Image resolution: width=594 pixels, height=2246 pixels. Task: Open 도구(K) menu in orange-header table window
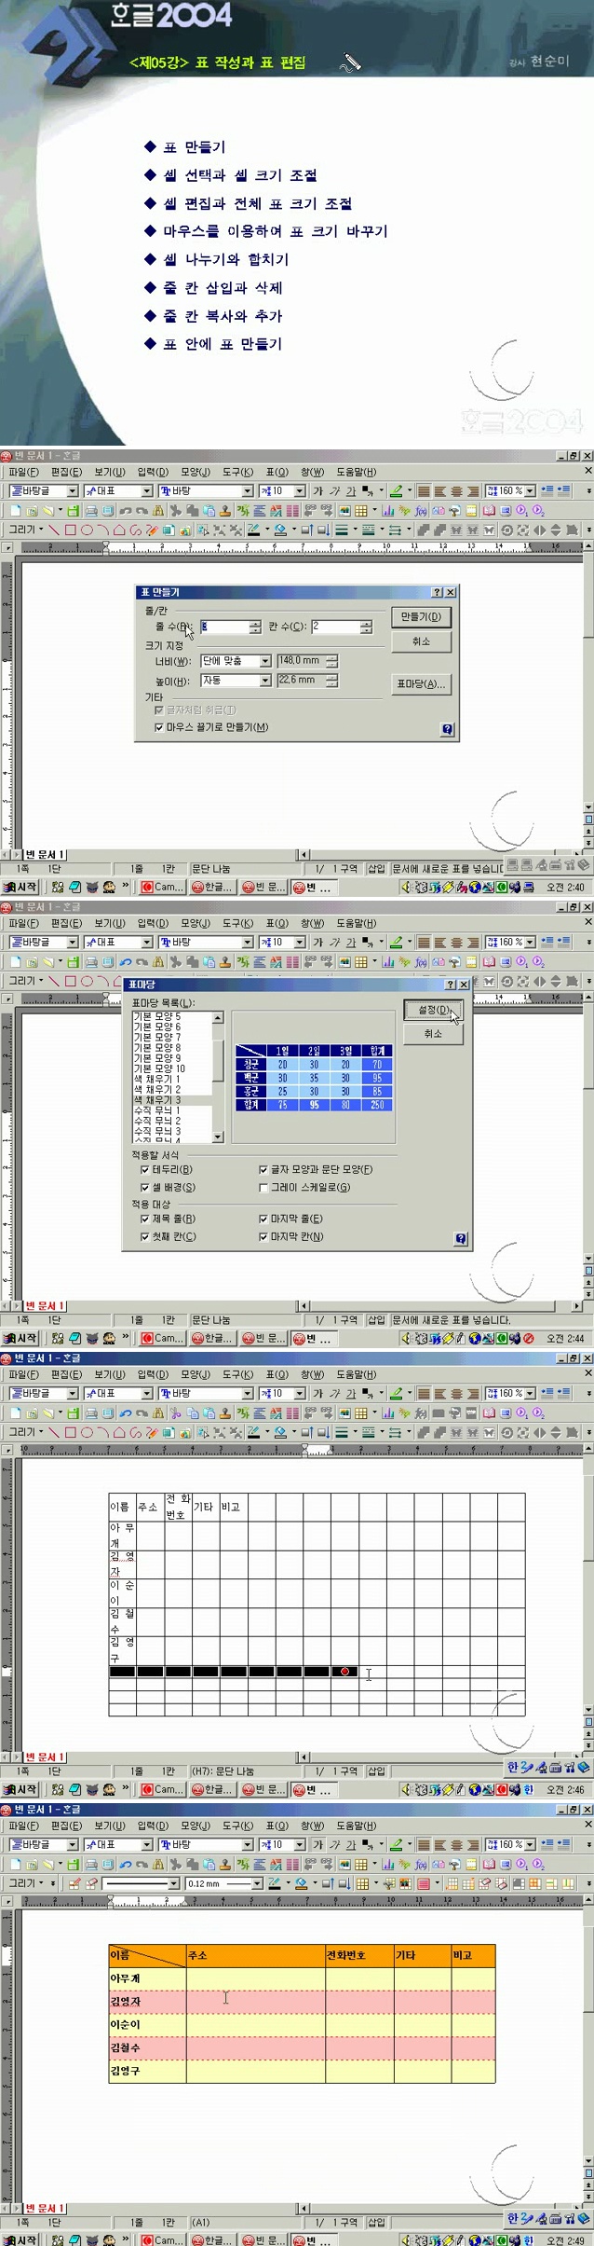tap(237, 1826)
